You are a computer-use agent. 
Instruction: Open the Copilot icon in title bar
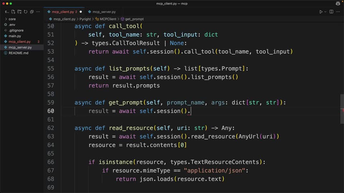(338, 3)
